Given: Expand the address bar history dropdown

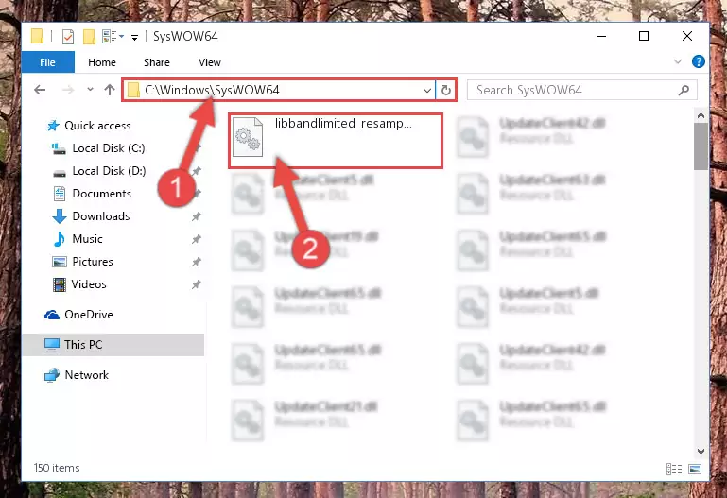Looking at the screenshot, I should pyautogui.click(x=427, y=90).
